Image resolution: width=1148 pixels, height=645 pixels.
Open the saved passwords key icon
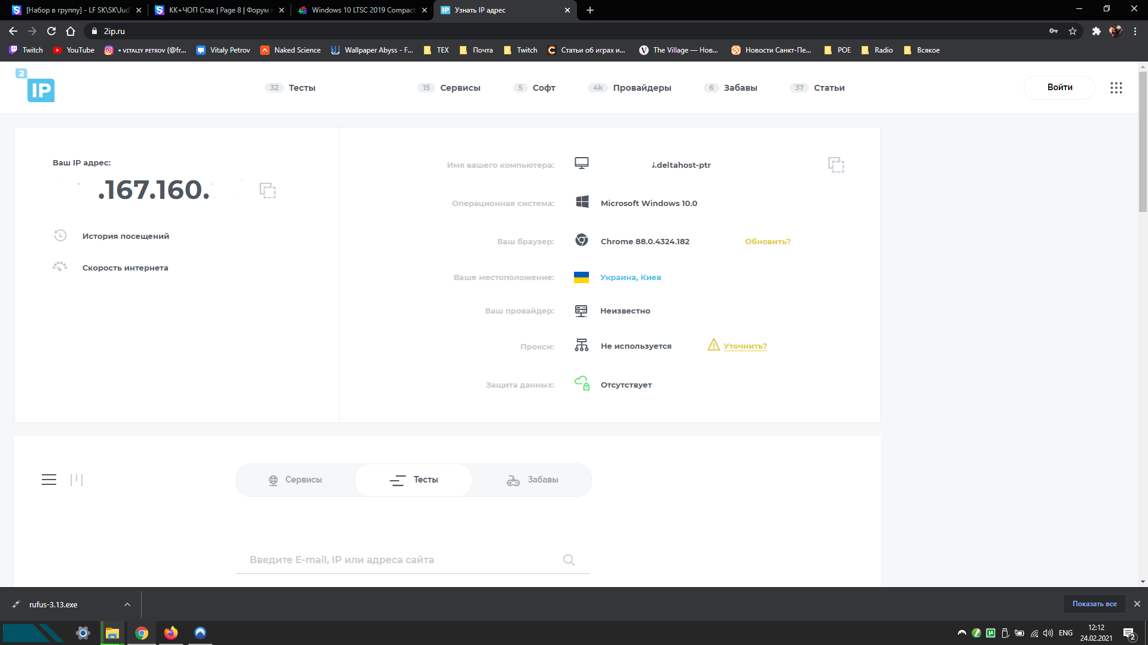tap(1054, 31)
